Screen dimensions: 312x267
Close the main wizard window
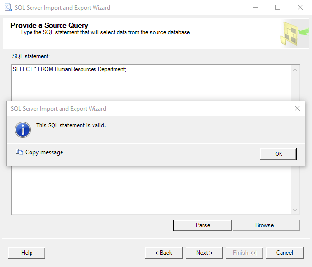(x=300, y=7)
